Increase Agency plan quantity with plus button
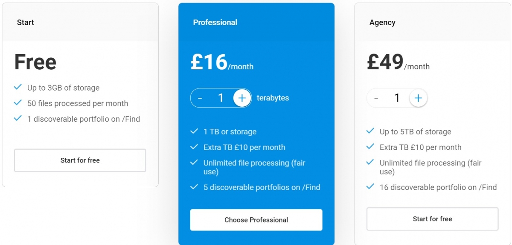Image resolution: width=512 pixels, height=245 pixels. point(418,98)
